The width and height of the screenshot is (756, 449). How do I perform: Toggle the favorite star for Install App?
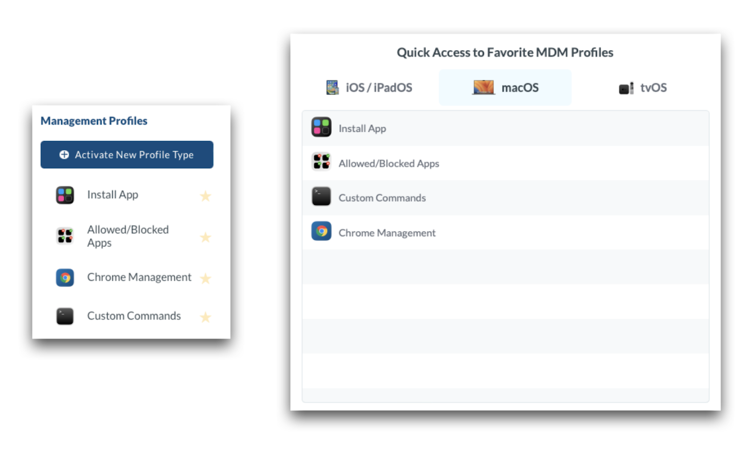point(205,196)
